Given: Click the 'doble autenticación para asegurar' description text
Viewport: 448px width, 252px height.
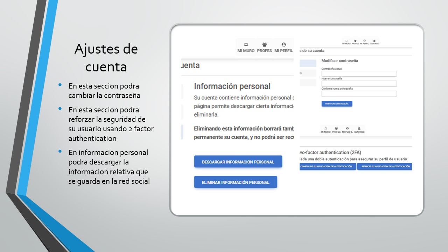Looking at the screenshot, I should [353, 159].
